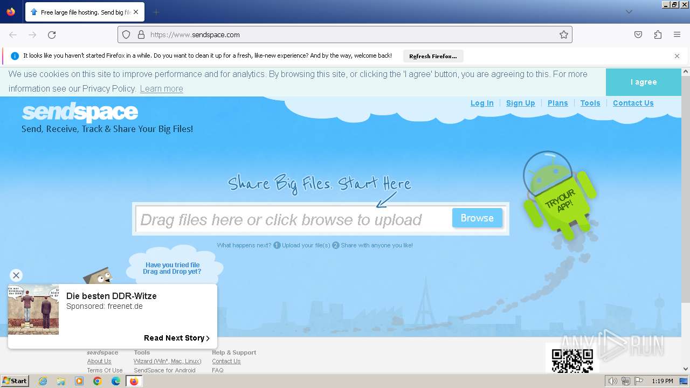Viewport: 690px width, 388px height.
Task: Go back using the back arrow
Action: click(x=13, y=34)
